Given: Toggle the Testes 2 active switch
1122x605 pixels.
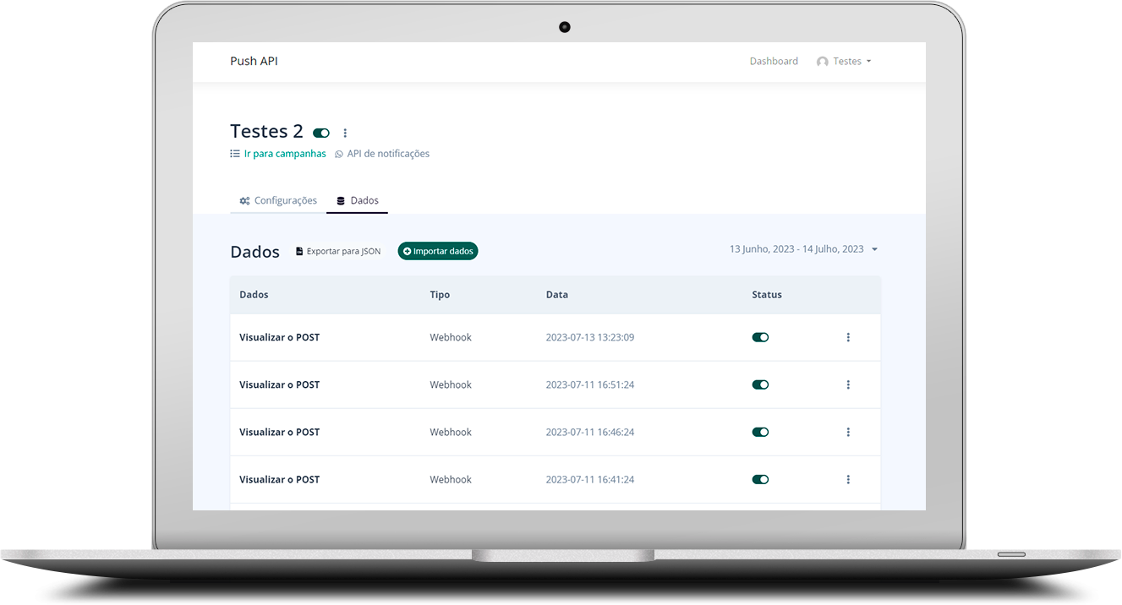Looking at the screenshot, I should pyautogui.click(x=321, y=133).
